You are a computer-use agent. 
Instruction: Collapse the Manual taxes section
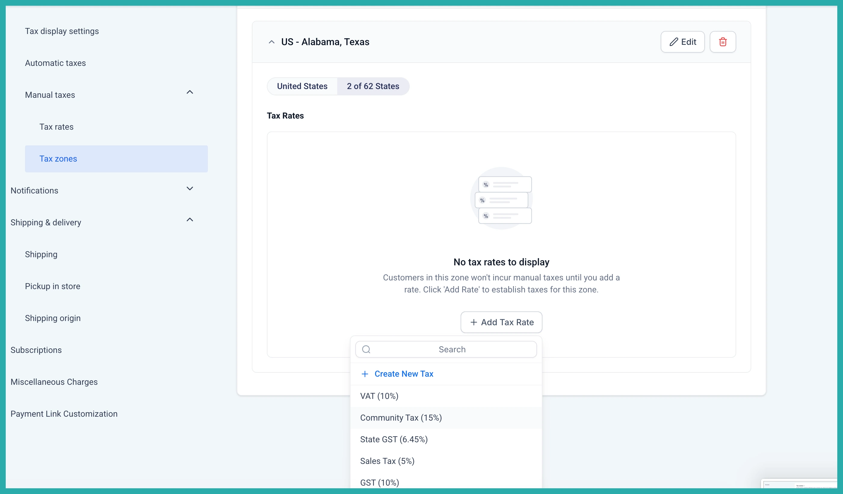[190, 92]
